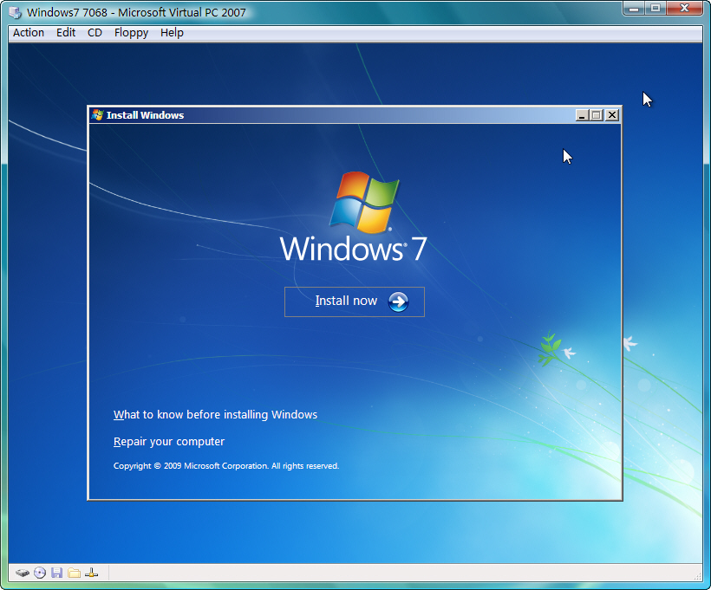
Task: Open the Edit menu
Action: [x=66, y=33]
